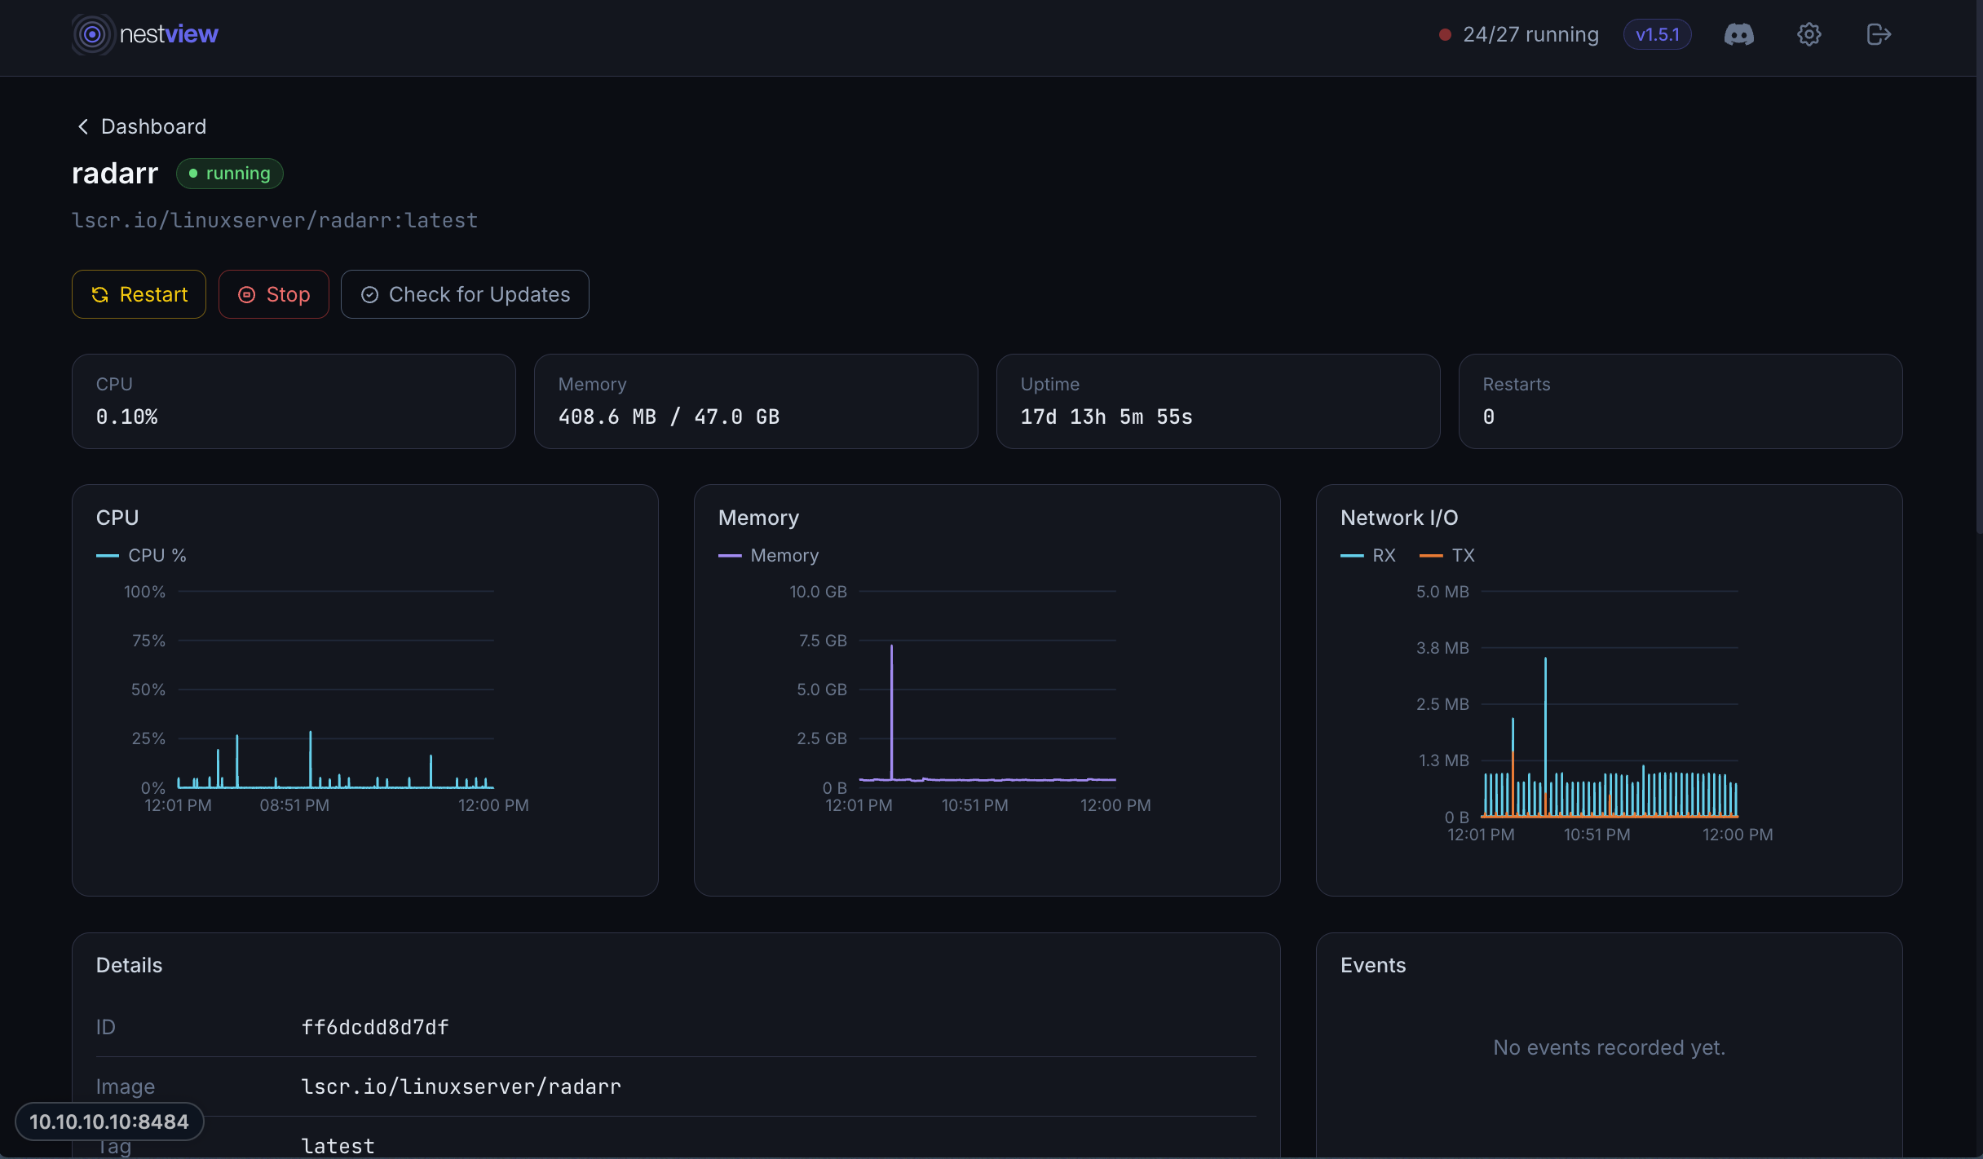Click the green running status badge
1983x1159 pixels.
(230, 174)
